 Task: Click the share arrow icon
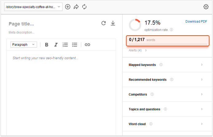coord(76,7)
